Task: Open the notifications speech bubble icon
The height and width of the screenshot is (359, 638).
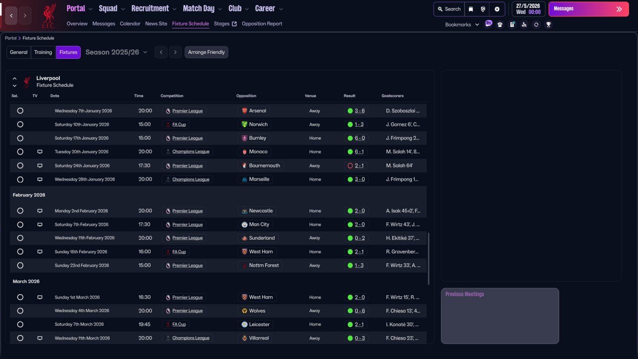Action: coord(488,24)
